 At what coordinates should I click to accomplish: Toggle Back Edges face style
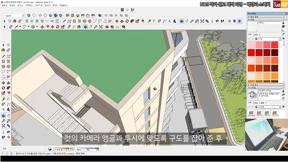click(34, 16)
